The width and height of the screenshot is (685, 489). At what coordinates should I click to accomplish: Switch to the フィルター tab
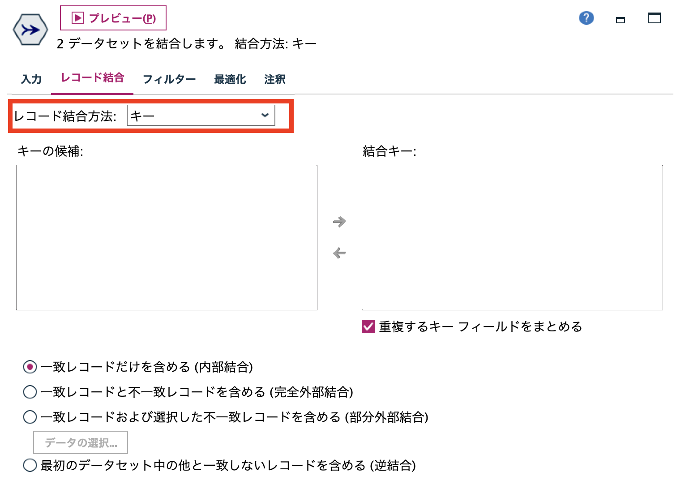[x=169, y=79]
